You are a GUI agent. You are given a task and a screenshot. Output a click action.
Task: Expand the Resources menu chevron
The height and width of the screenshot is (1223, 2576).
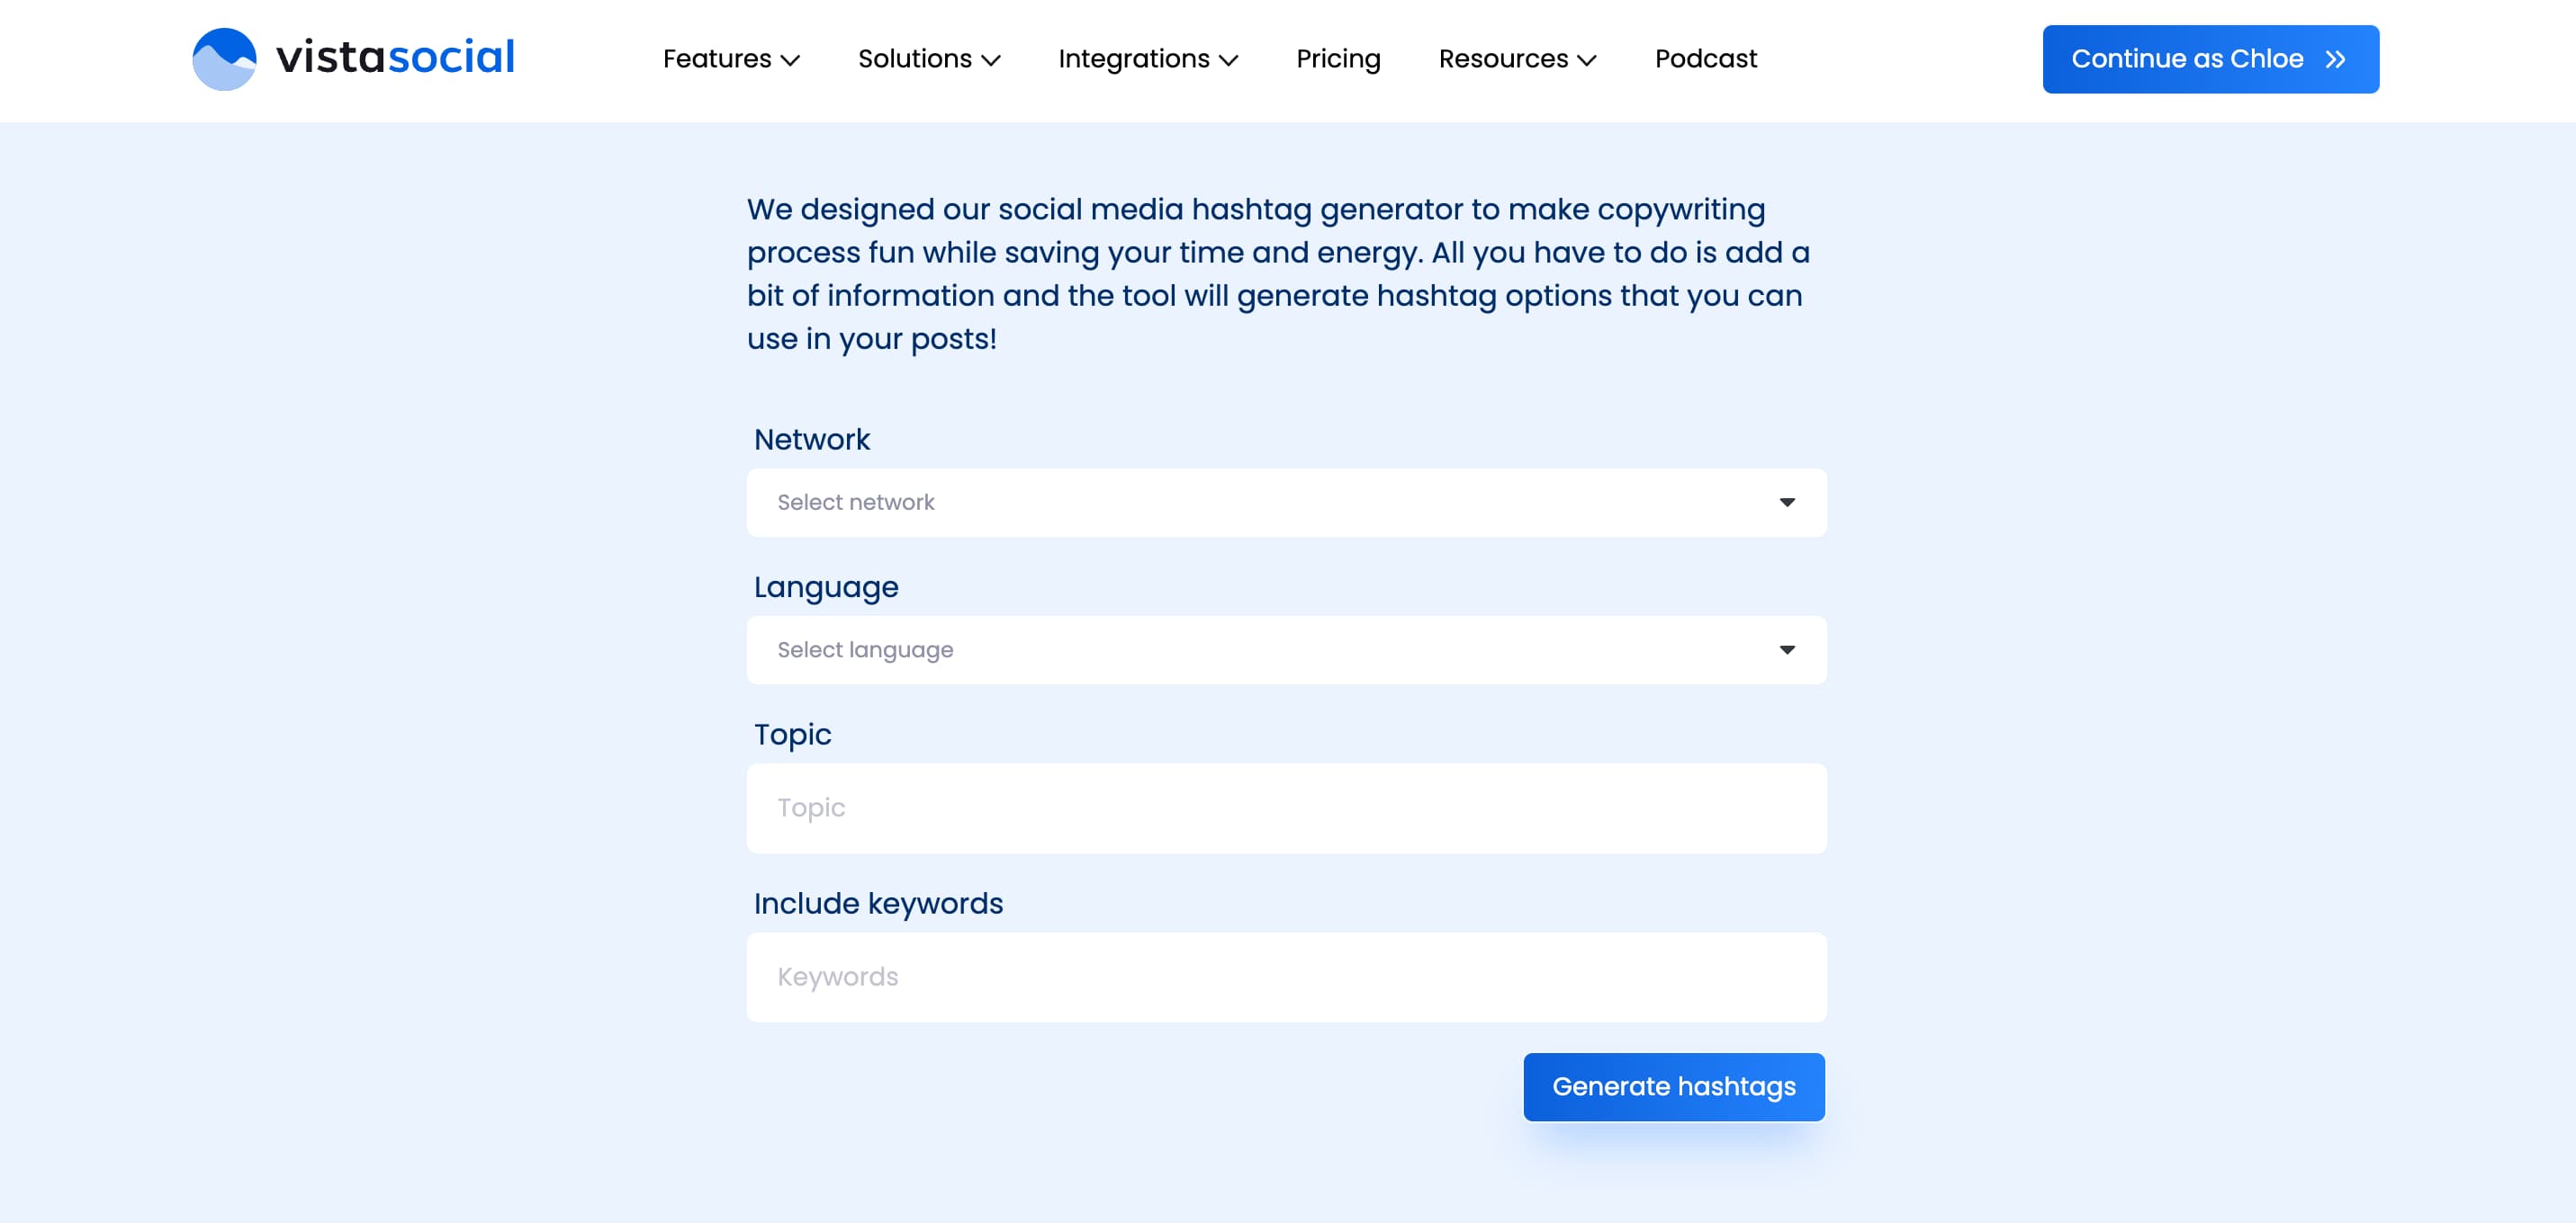pos(1586,61)
